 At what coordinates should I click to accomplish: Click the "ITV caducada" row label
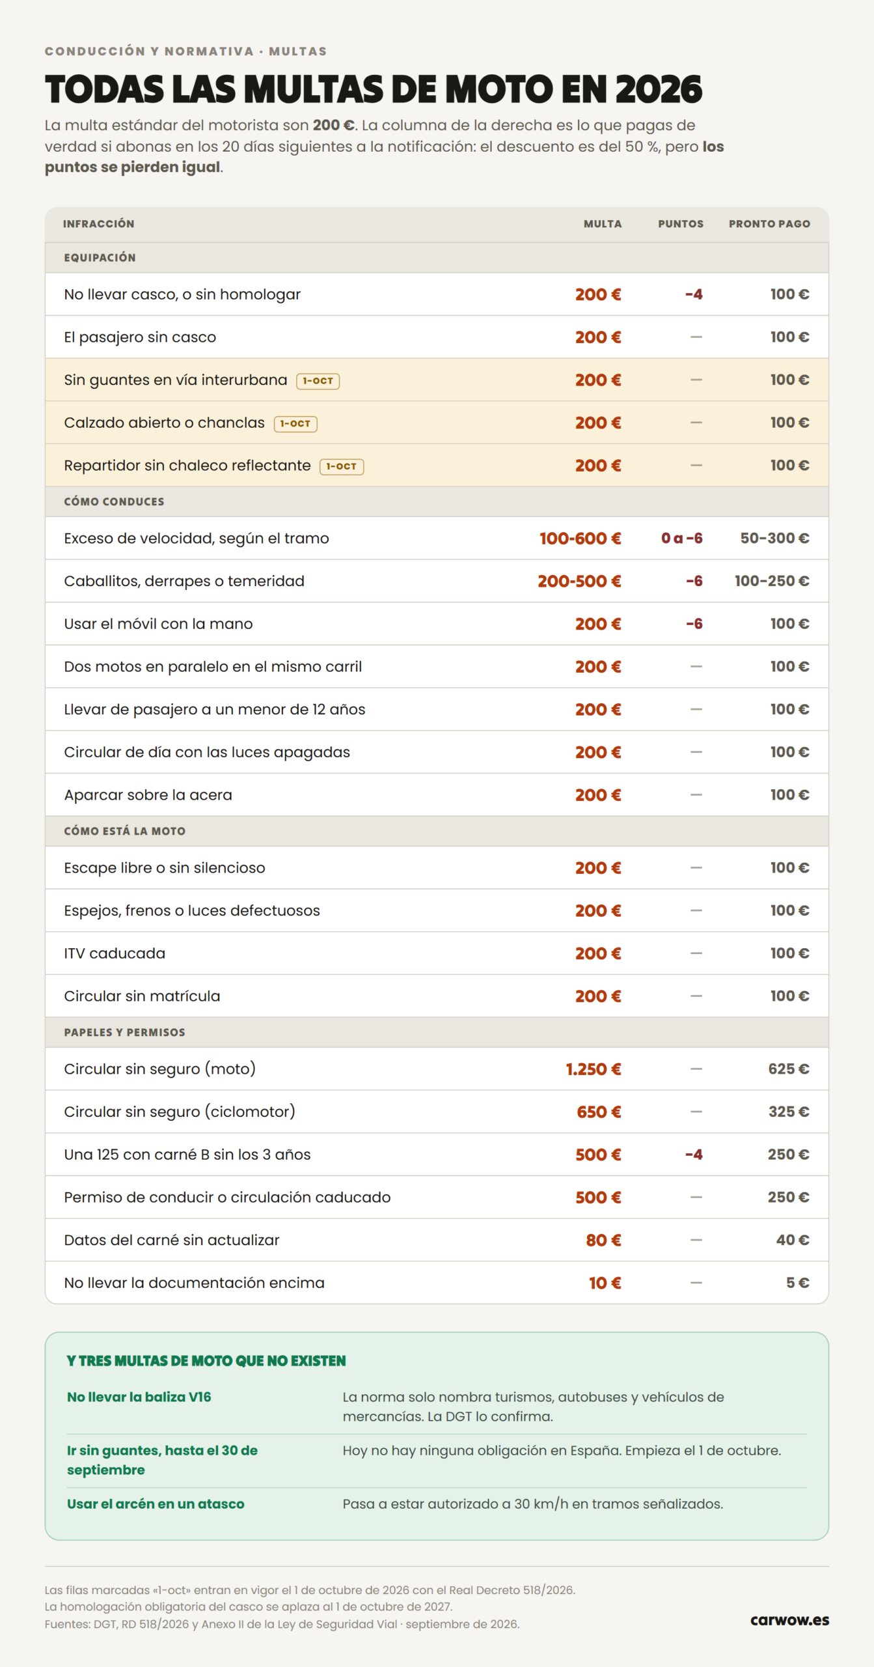click(115, 953)
